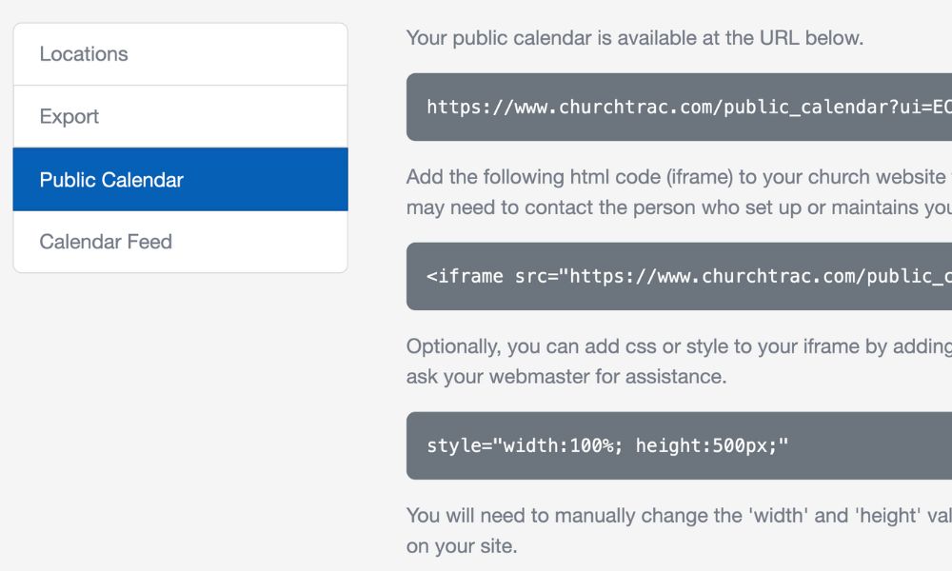Viewport: 952px width, 571px height.
Task: Click the churchtrac.com address in the URL box
Action: point(657,107)
